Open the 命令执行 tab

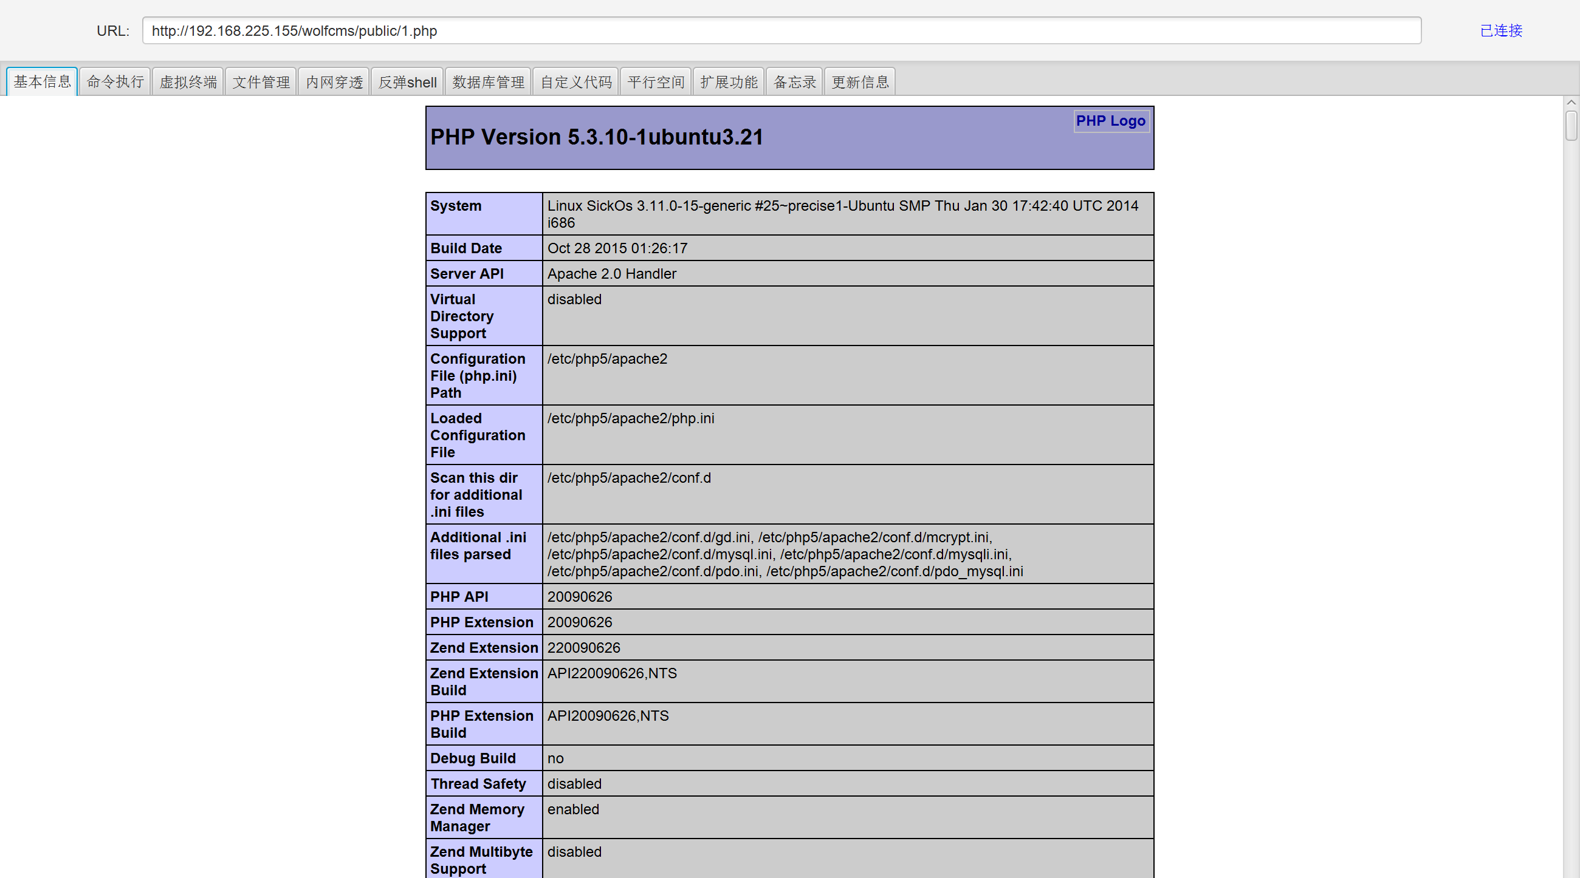115,82
